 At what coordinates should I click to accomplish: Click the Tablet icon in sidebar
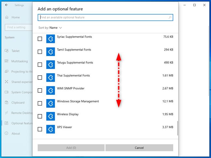point(7,51)
